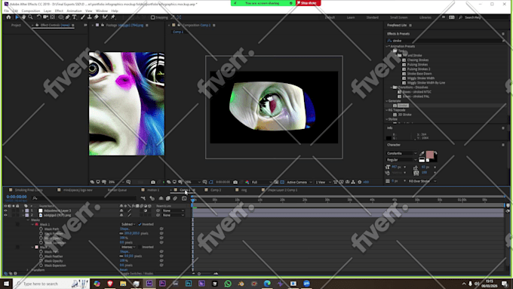This screenshot has width=513, height=289.
Task: Select the Clone Stamp tool
Action: tap(89, 17)
